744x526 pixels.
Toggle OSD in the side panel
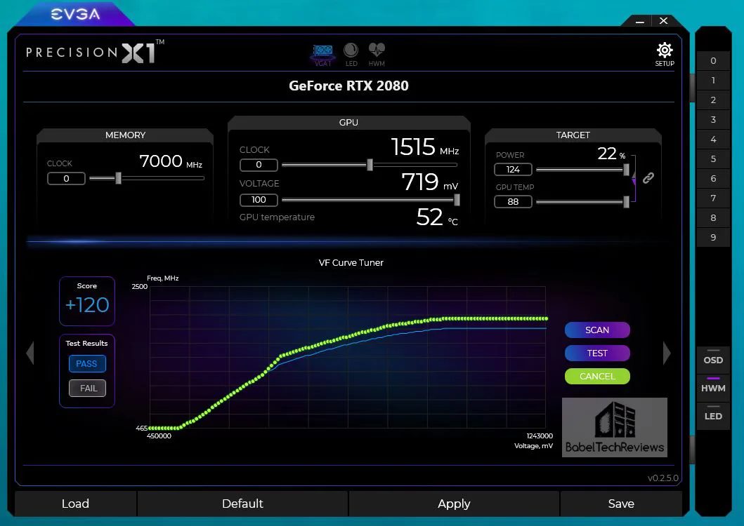(713, 360)
